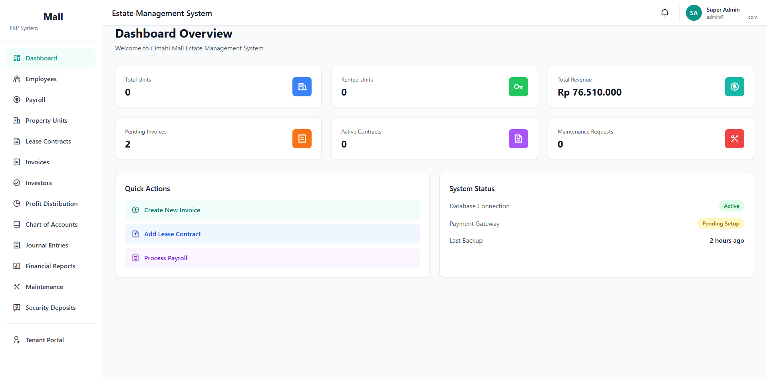767x379 pixels.
Task: Click the orange Pending Invoices icon
Action: point(302,139)
